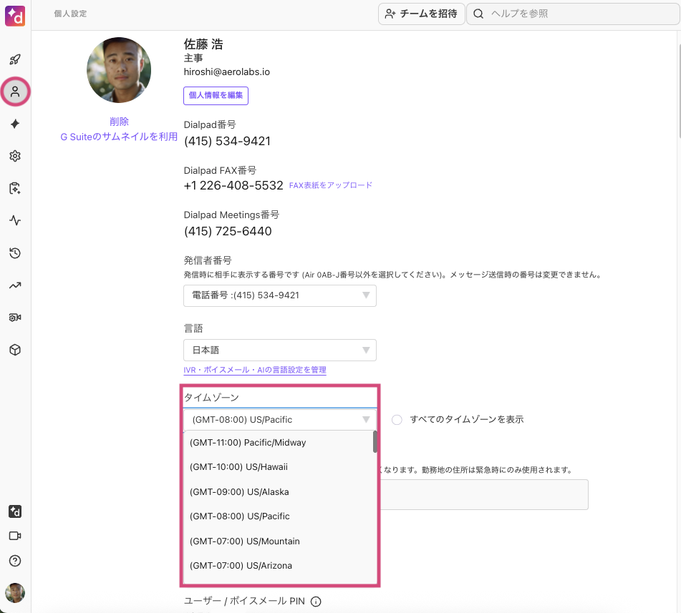Click the ヘルプを参照 search field

click(x=573, y=14)
